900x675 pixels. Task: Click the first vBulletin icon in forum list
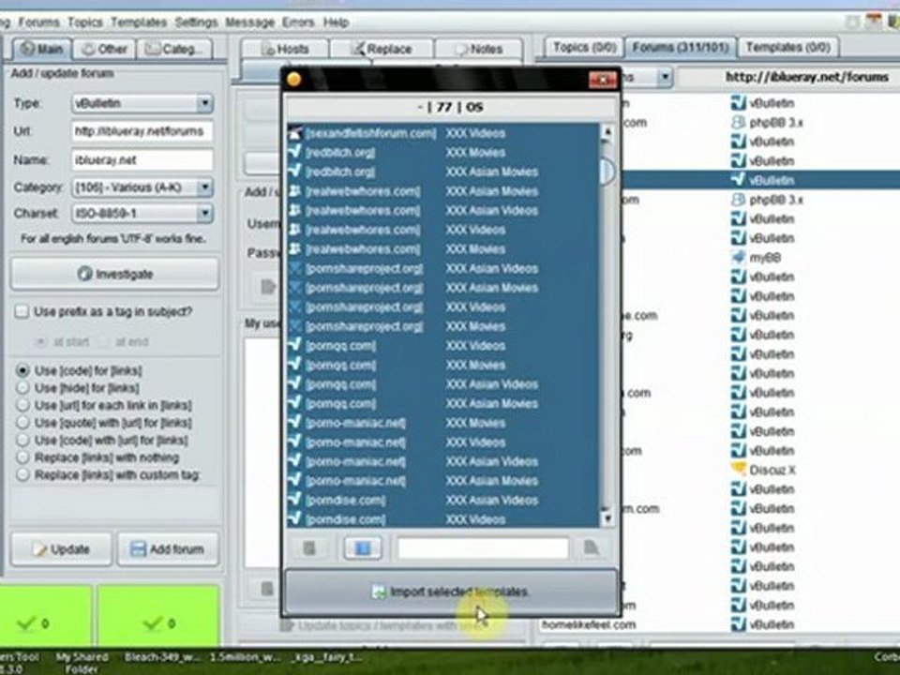tap(738, 103)
